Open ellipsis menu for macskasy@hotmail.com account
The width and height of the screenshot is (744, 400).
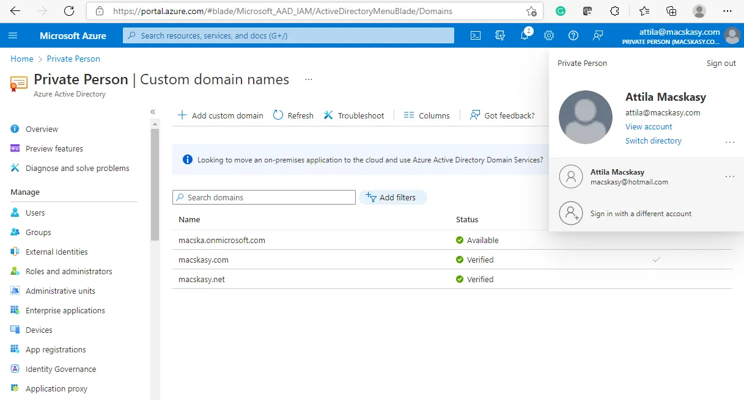(729, 176)
